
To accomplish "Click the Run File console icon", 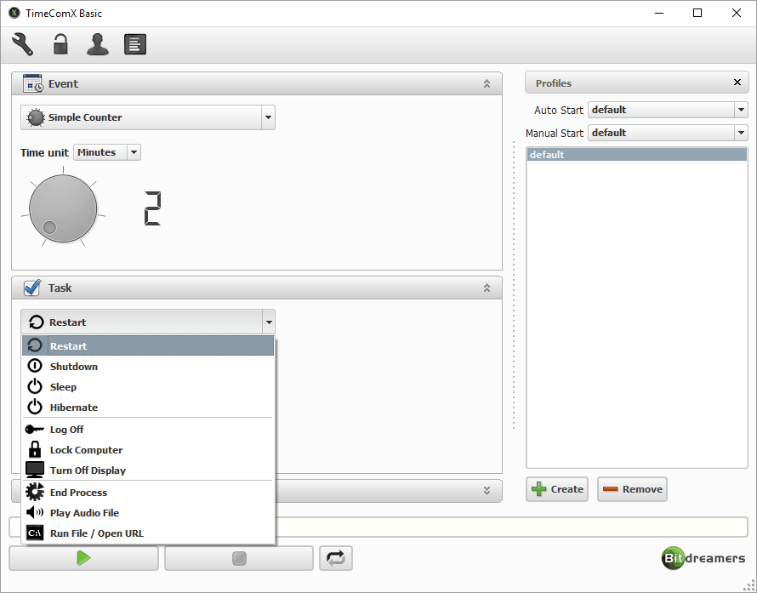I will tap(35, 533).
